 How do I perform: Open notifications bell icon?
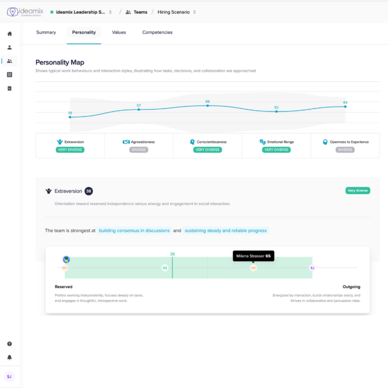click(x=10, y=357)
